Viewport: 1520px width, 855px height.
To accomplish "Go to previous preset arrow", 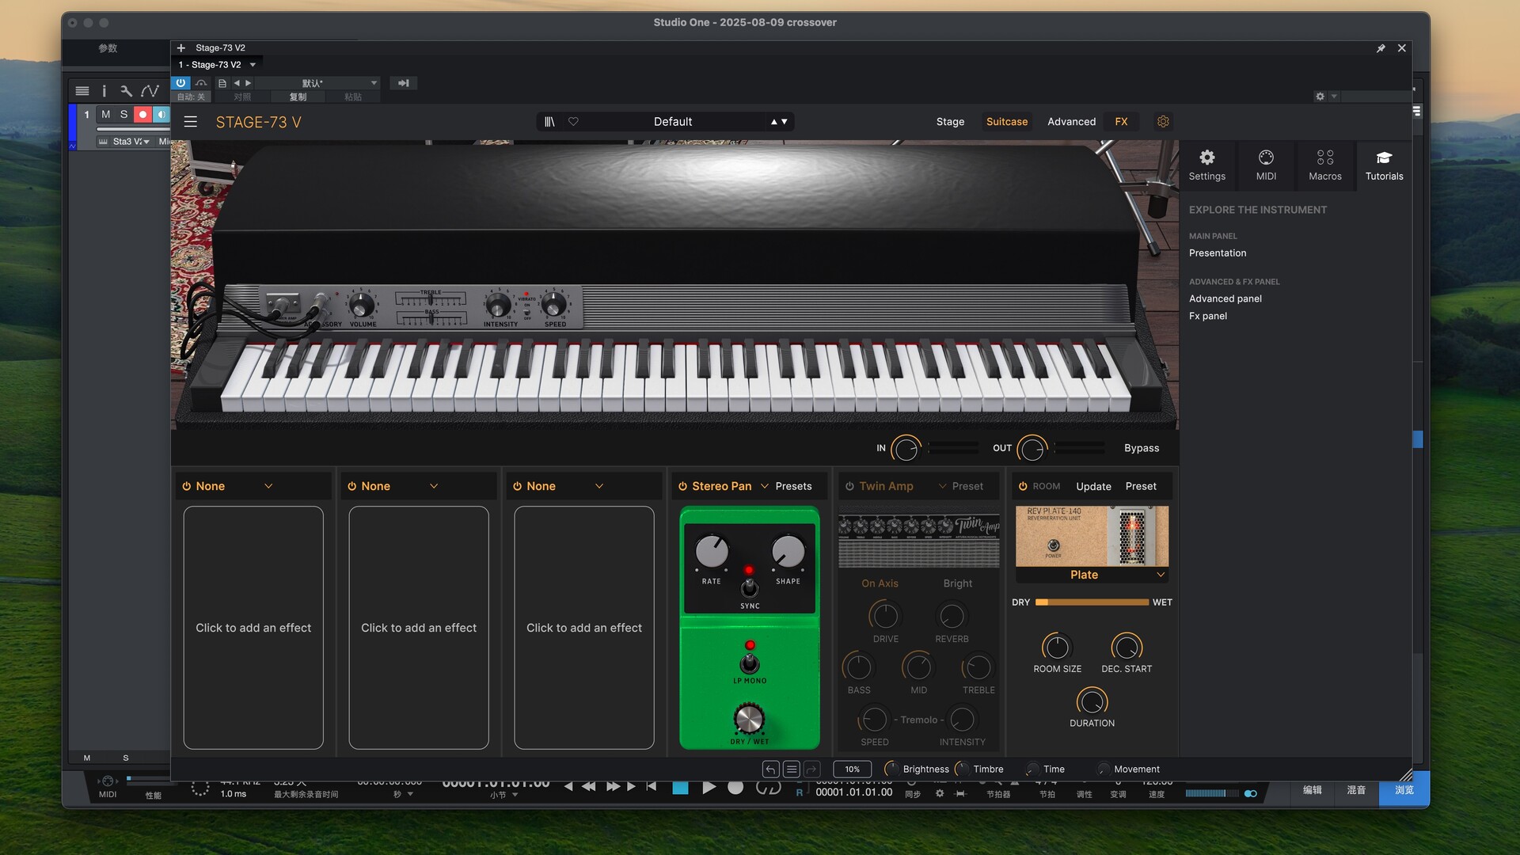I will pos(237,83).
